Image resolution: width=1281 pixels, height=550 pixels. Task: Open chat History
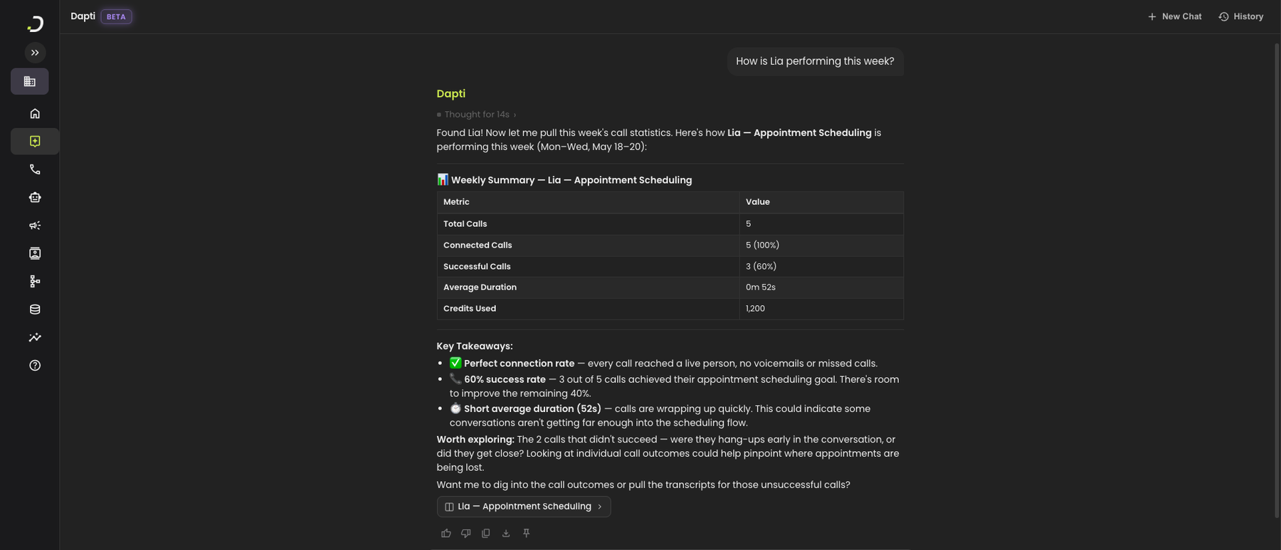(x=1240, y=16)
